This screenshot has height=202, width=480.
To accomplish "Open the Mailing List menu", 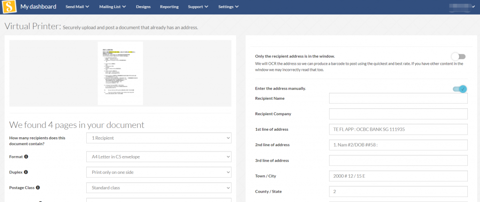I will coord(112,7).
